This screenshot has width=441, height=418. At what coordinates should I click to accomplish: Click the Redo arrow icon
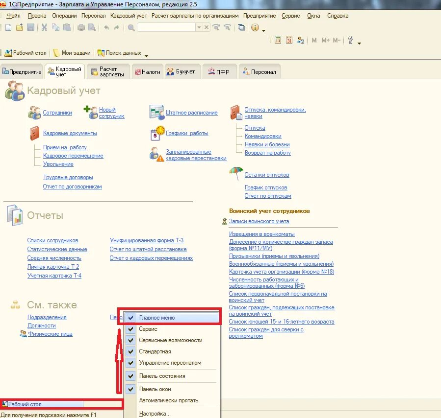point(117,27)
